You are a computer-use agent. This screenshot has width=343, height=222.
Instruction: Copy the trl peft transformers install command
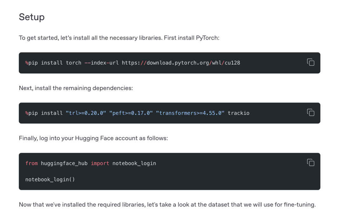310,112
